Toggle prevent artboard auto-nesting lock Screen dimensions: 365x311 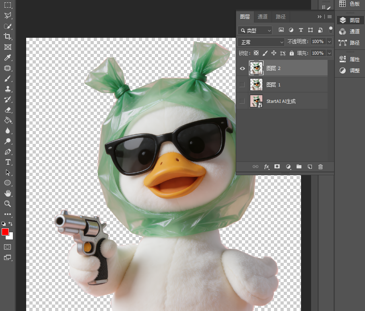(x=283, y=53)
